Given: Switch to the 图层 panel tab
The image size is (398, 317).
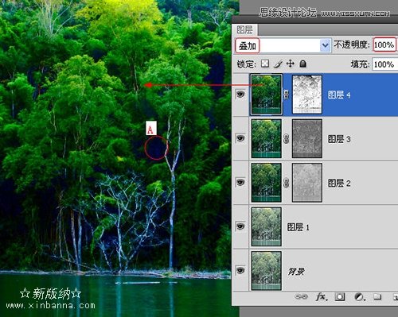Looking at the screenshot, I should [244, 29].
